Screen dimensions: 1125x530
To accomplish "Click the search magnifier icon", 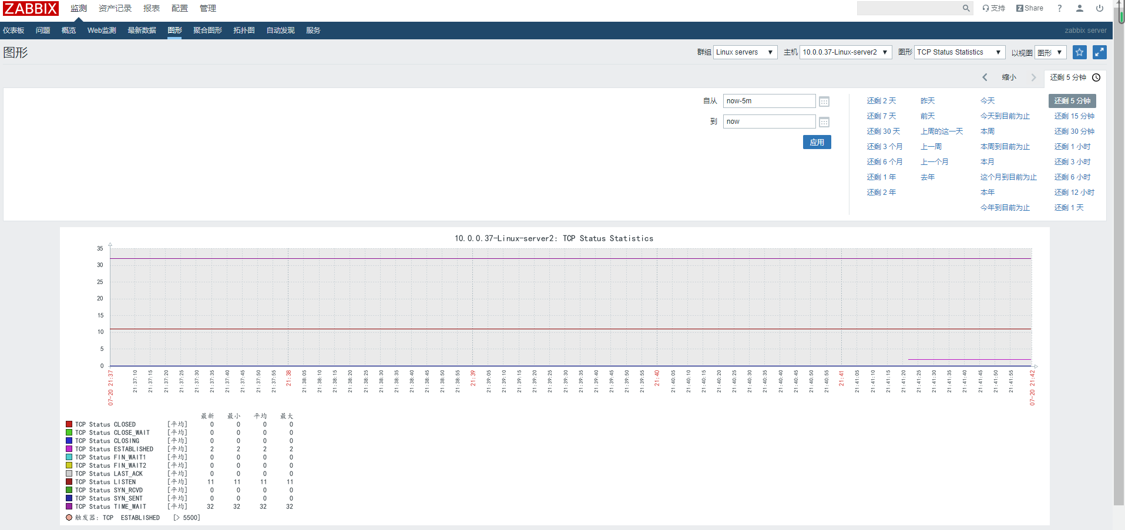I will click(x=966, y=8).
